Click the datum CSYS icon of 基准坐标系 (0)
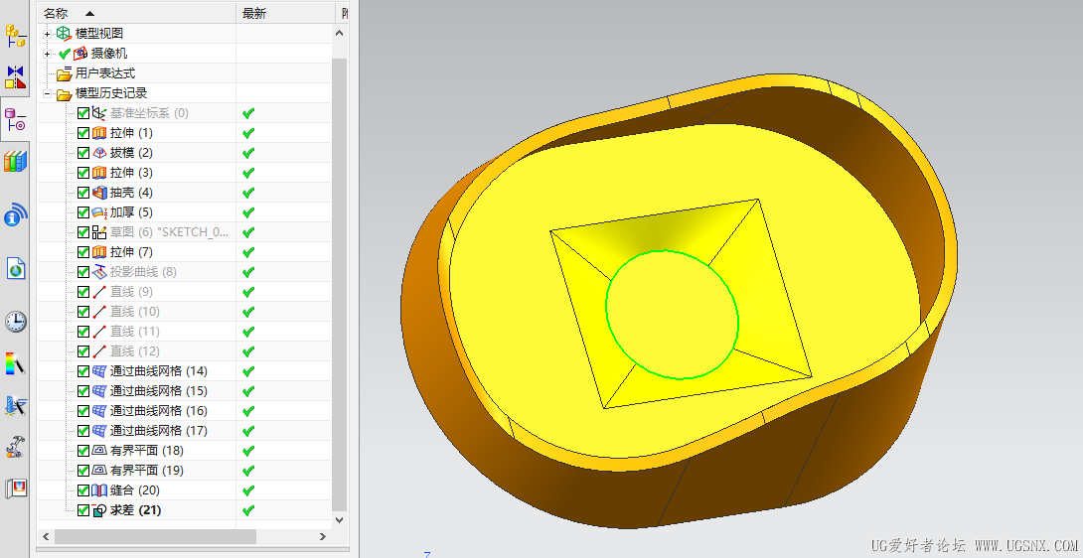 99,113
